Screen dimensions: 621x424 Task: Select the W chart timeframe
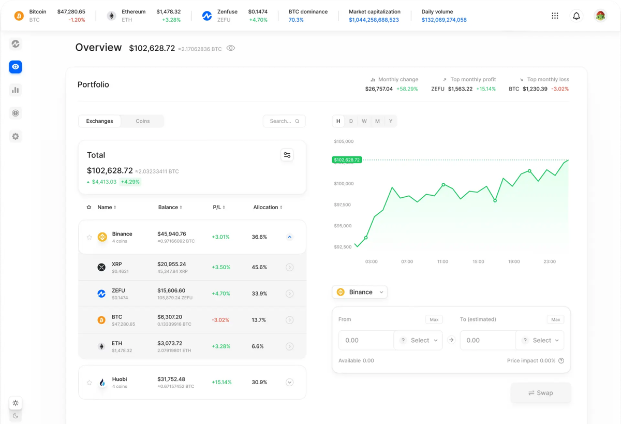pyautogui.click(x=364, y=121)
